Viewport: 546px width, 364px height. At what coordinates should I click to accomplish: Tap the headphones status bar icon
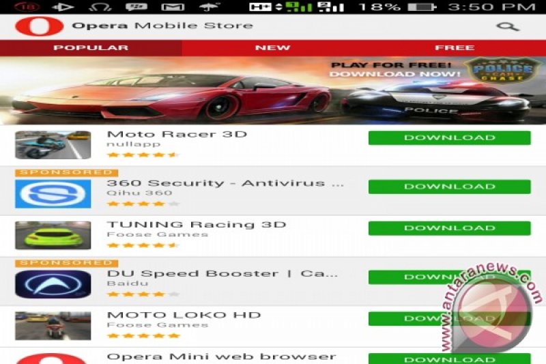pyautogui.click(x=100, y=7)
